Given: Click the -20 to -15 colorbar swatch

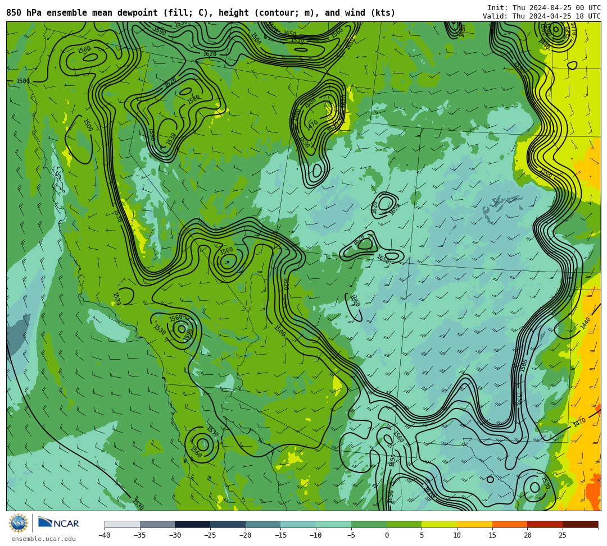Looking at the screenshot, I should point(263,524).
